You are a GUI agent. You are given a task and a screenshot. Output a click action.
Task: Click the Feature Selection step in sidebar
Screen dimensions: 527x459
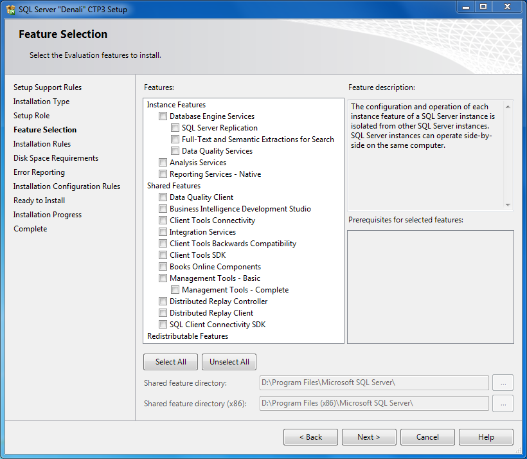(x=45, y=130)
